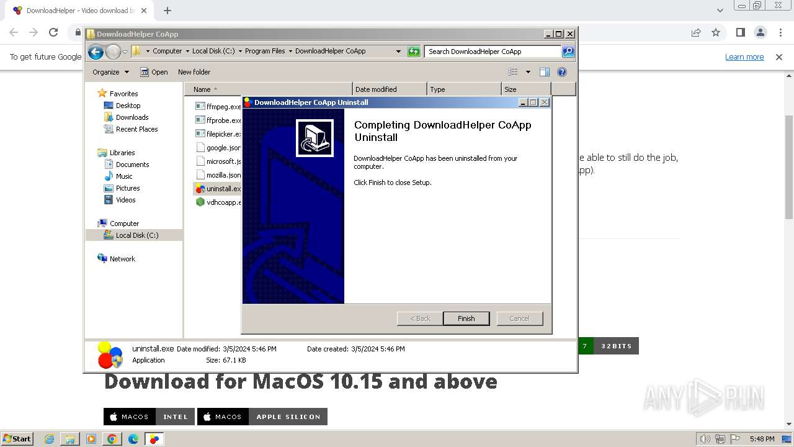
Task: Open a new Chrome tab
Action: pos(167,11)
